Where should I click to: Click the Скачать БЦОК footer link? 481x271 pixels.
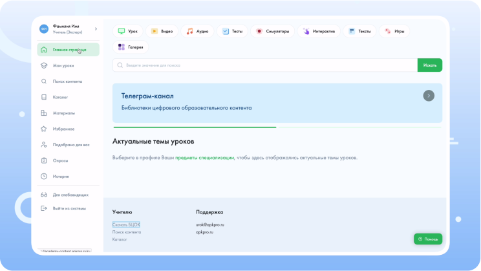(126, 224)
